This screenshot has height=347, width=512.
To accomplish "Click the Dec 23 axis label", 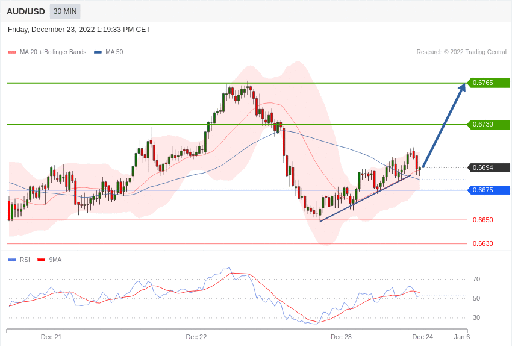I will (x=341, y=337).
